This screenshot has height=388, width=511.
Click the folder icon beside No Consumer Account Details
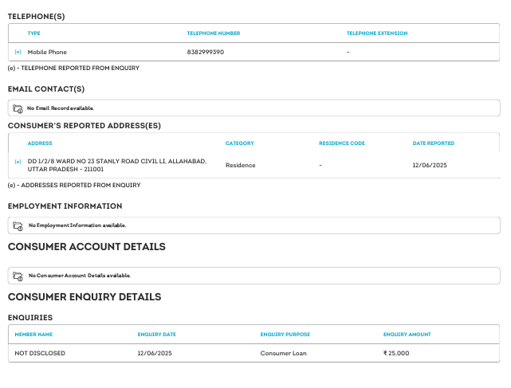pos(18,276)
